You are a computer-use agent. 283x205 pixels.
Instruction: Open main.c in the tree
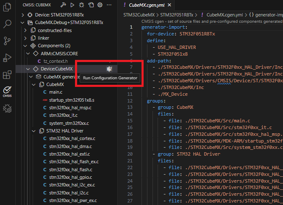point(56,92)
